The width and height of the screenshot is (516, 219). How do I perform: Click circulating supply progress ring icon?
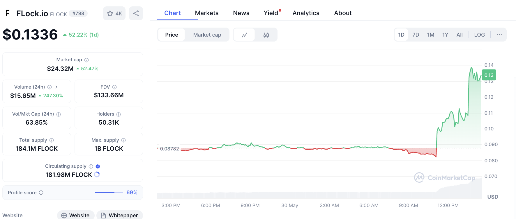coord(97,175)
